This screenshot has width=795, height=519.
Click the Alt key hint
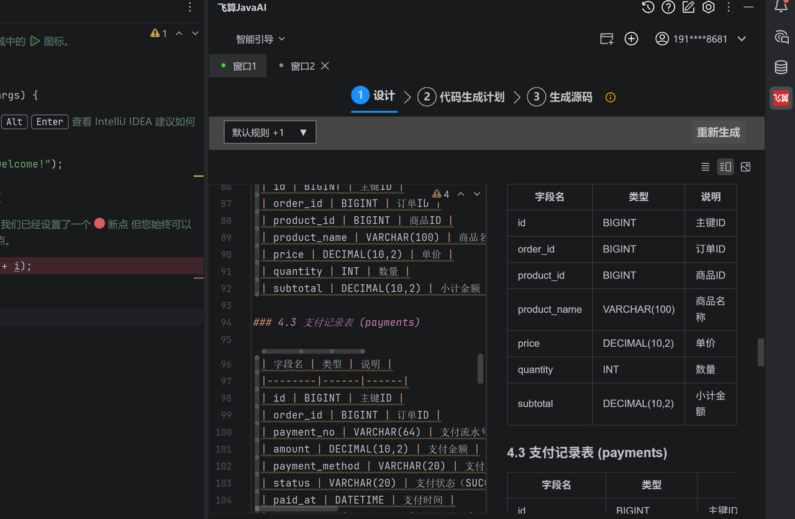[14, 122]
